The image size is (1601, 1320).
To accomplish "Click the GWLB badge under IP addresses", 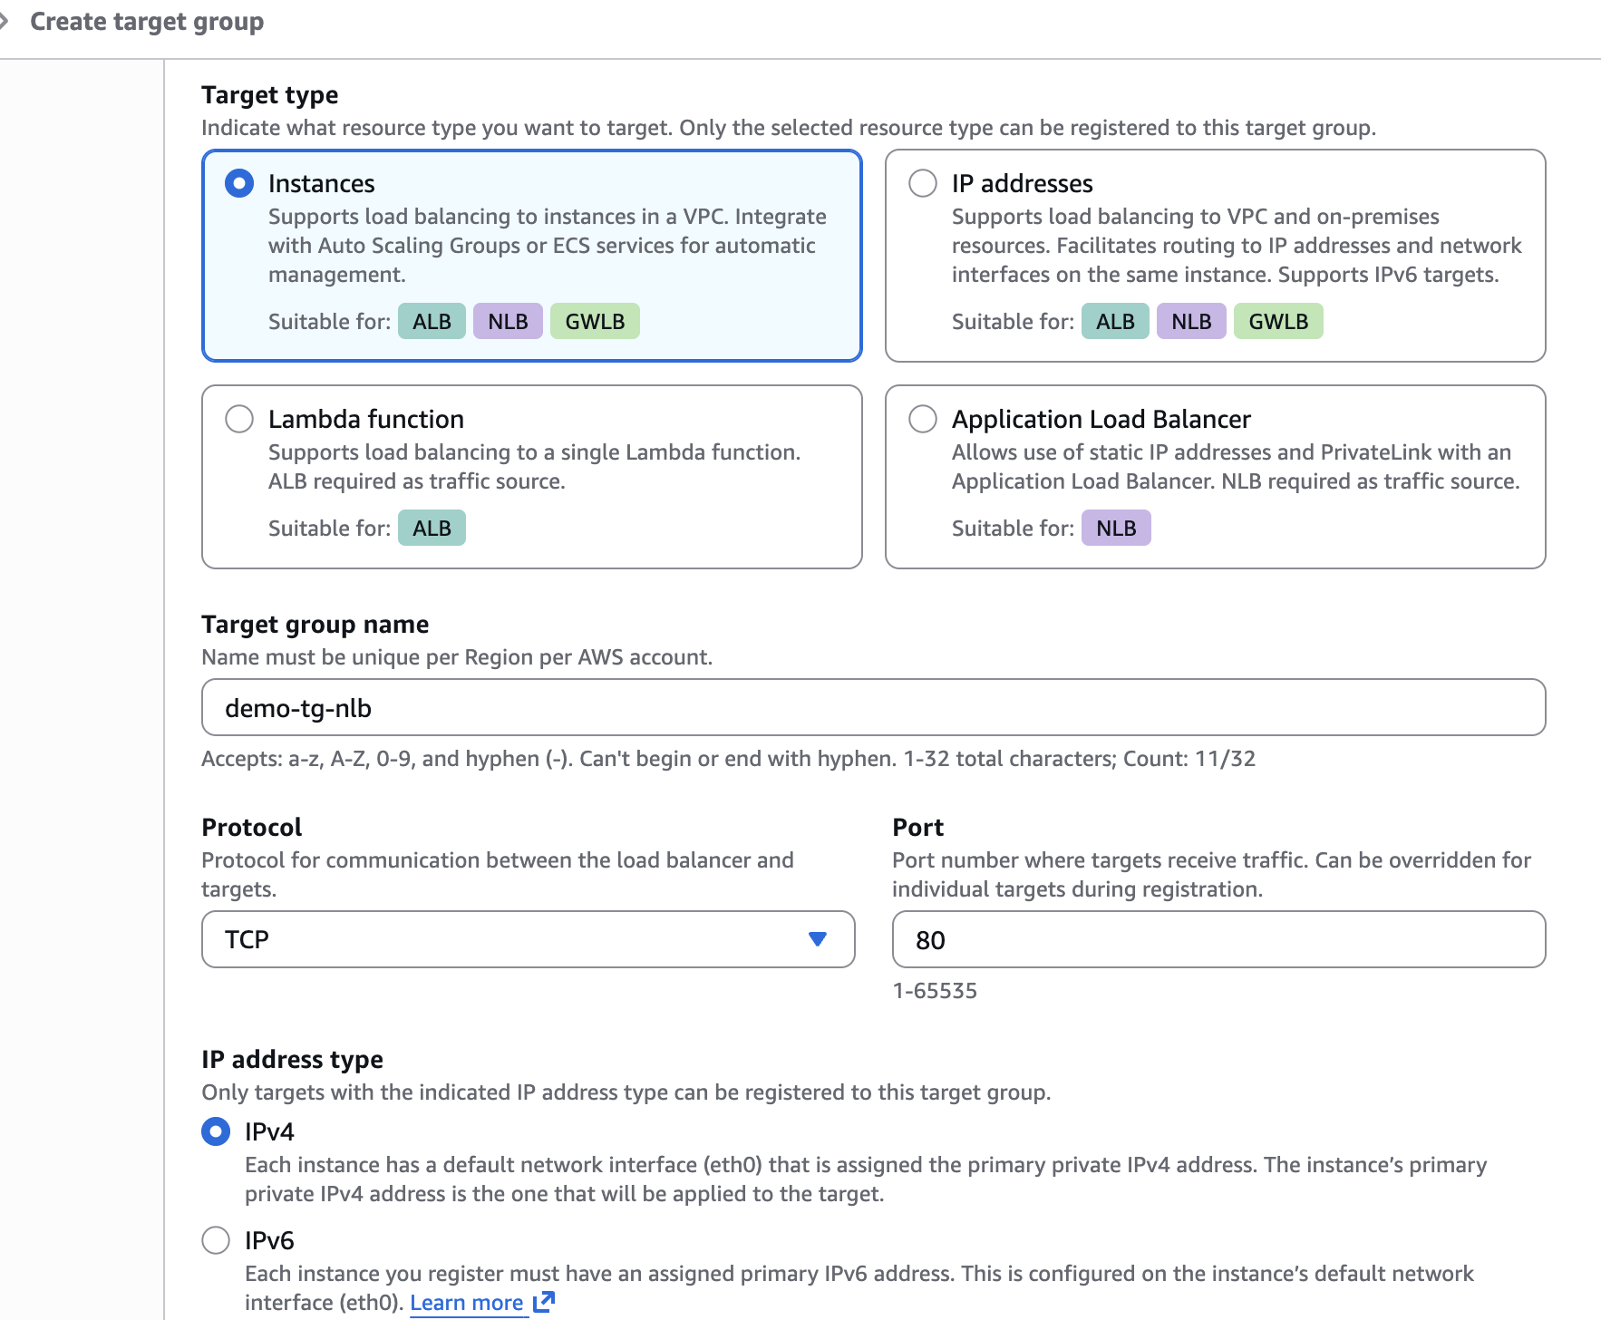I will coord(1278,321).
